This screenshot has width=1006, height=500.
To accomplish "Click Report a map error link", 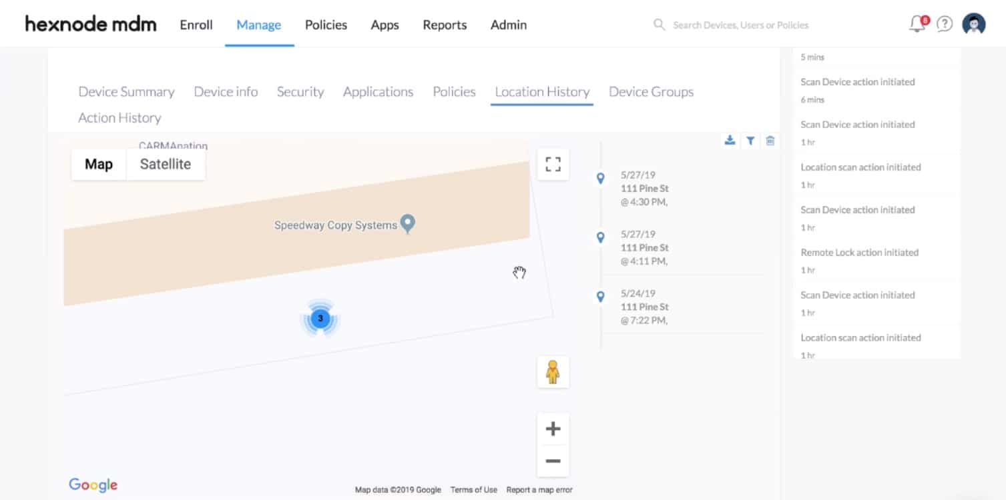I will tap(539, 489).
